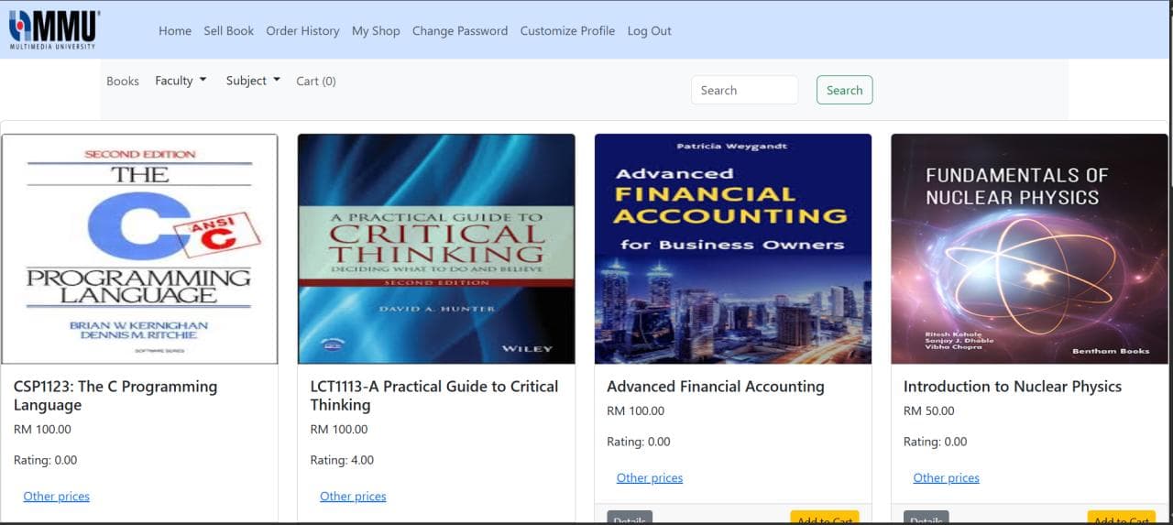Click the Fundamentals of Nuclear Physics cover
This screenshot has height=525, width=1173.
1029,249
